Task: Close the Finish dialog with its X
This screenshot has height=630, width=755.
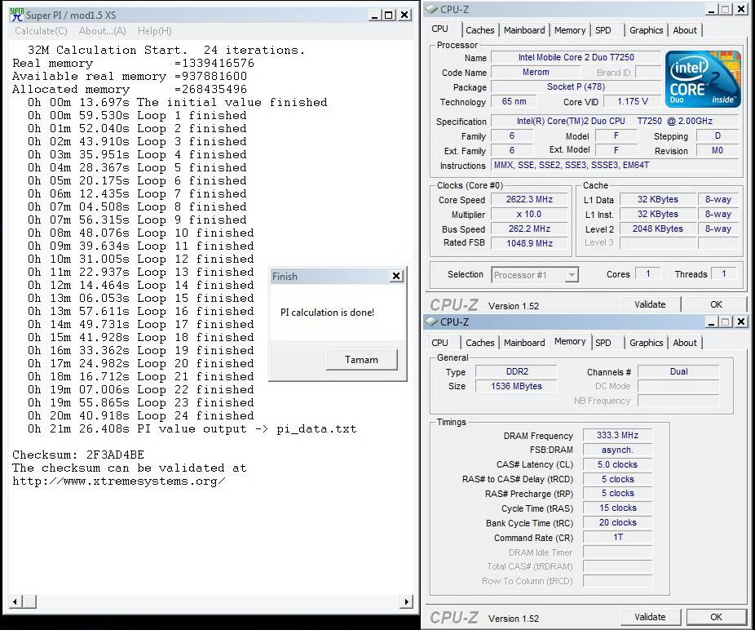Action: pos(396,276)
